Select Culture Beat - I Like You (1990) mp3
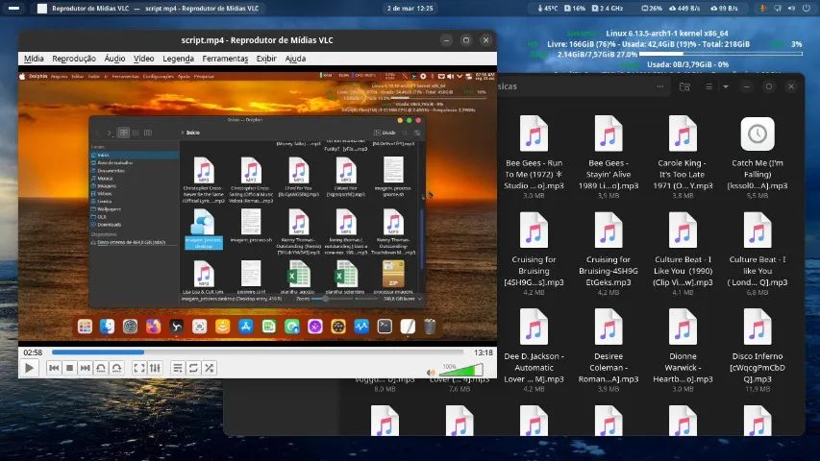This screenshot has width=820, height=461. click(683, 253)
